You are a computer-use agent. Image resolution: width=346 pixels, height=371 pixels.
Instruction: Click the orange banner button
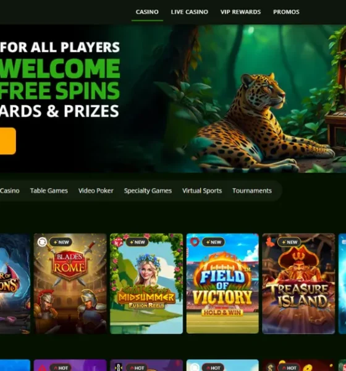[x=7, y=141]
